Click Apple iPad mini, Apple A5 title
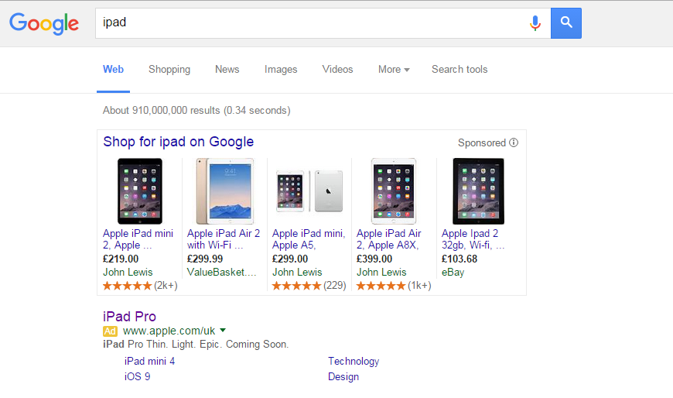This screenshot has height=398, width=673. tap(309, 239)
